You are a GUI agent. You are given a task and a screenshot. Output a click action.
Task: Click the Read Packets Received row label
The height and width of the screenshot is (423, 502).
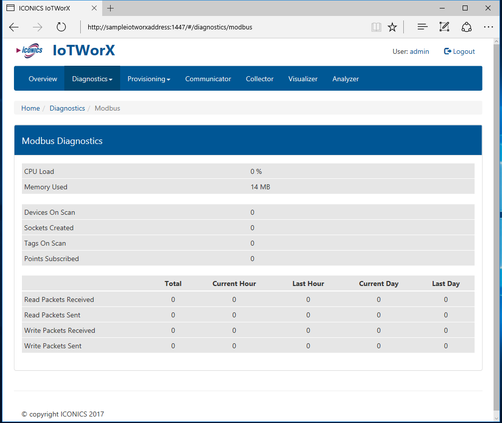pyautogui.click(x=59, y=299)
